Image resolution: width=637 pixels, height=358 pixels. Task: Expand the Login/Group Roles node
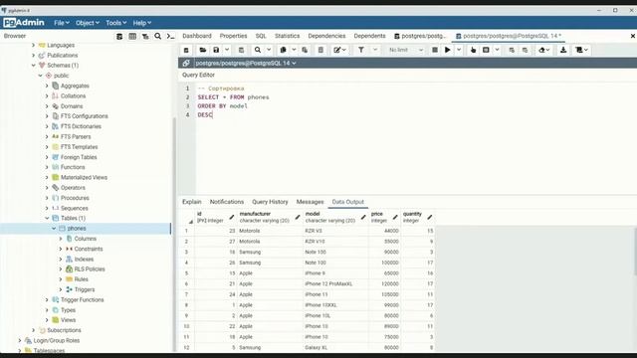click(20, 340)
